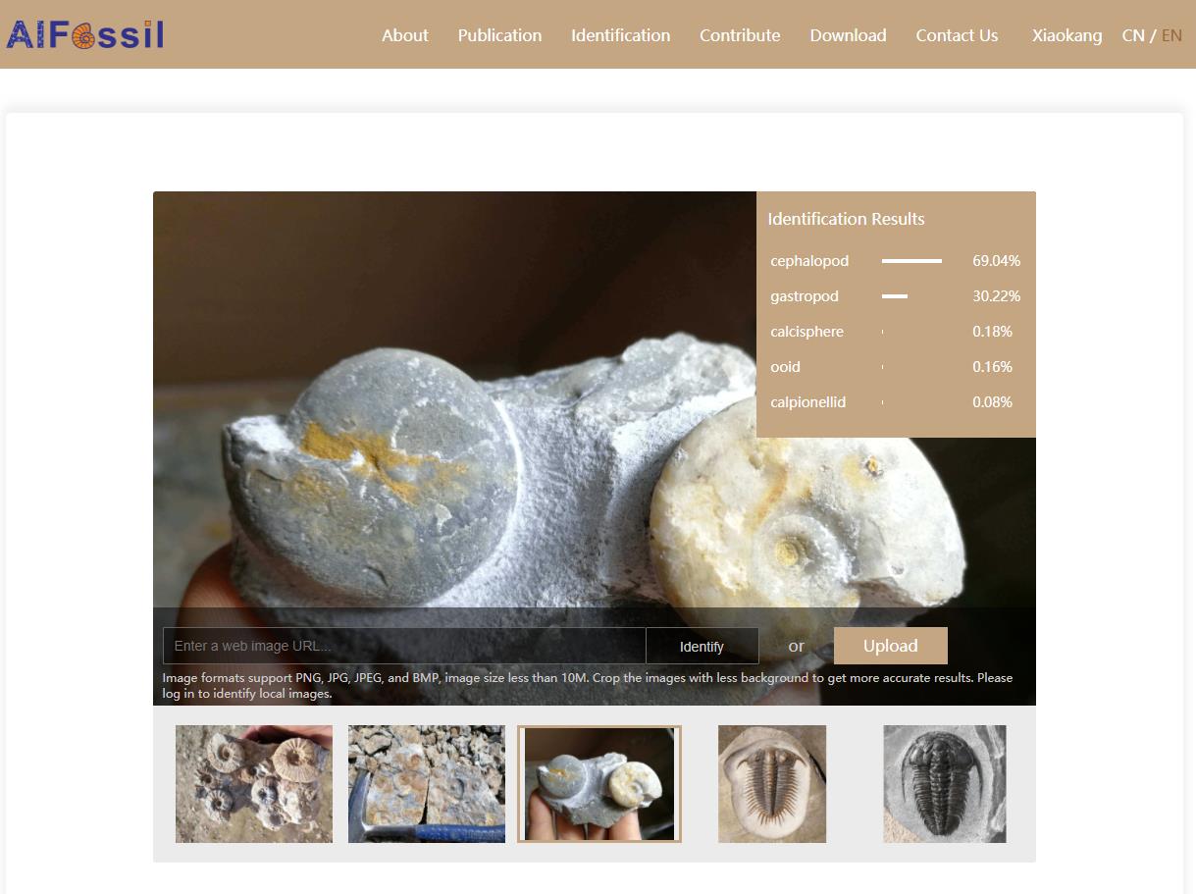Switch language to CN
The width and height of the screenshot is (1196, 894).
[1133, 35]
